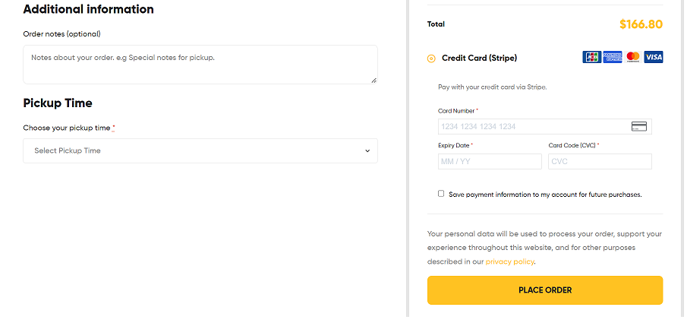Screen dimensions: 687x326
Task: Click into the Order notes textarea
Action: tap(200, 65)
